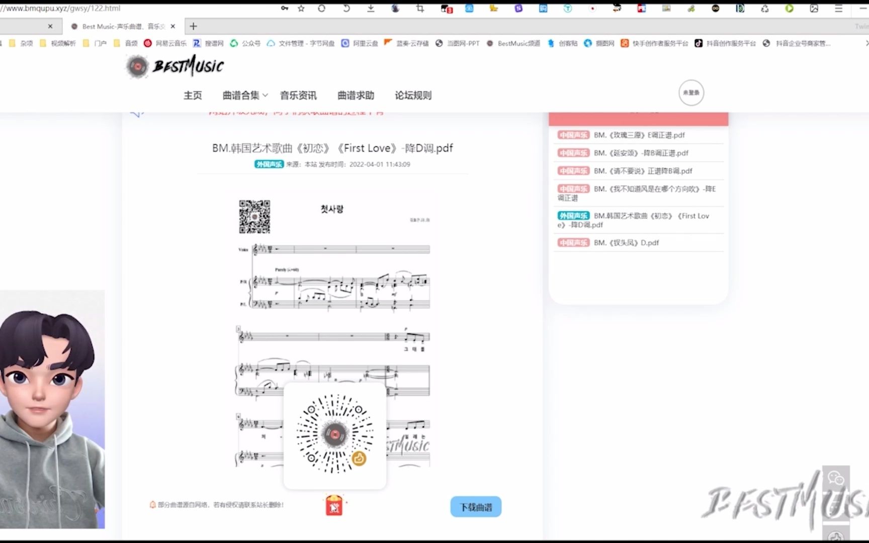
Task: Go to 主页 in site navigation
Action: tap(193, 96)
